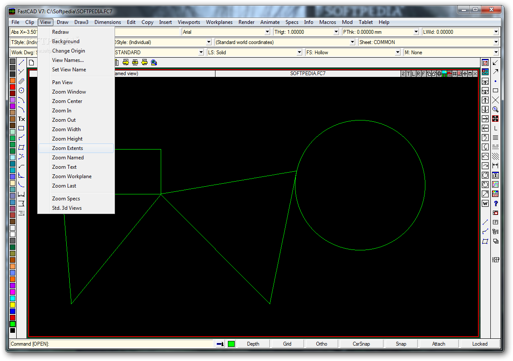Screen dimensions: 513x361
Task: Toggle Attach mode
Action: [x=439, y=344]
